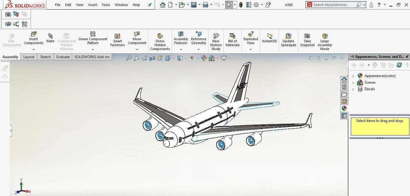
Task: Switch to the Layout tab
Action: tap(29, 57)
